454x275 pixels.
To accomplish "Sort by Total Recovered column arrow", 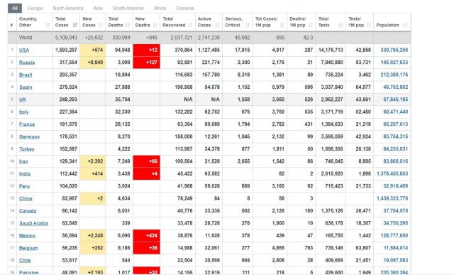I will (x=190, y=26).
